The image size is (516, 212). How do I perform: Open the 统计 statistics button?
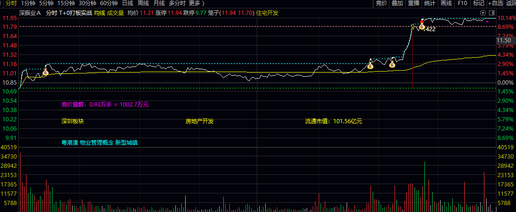[430, 3]
